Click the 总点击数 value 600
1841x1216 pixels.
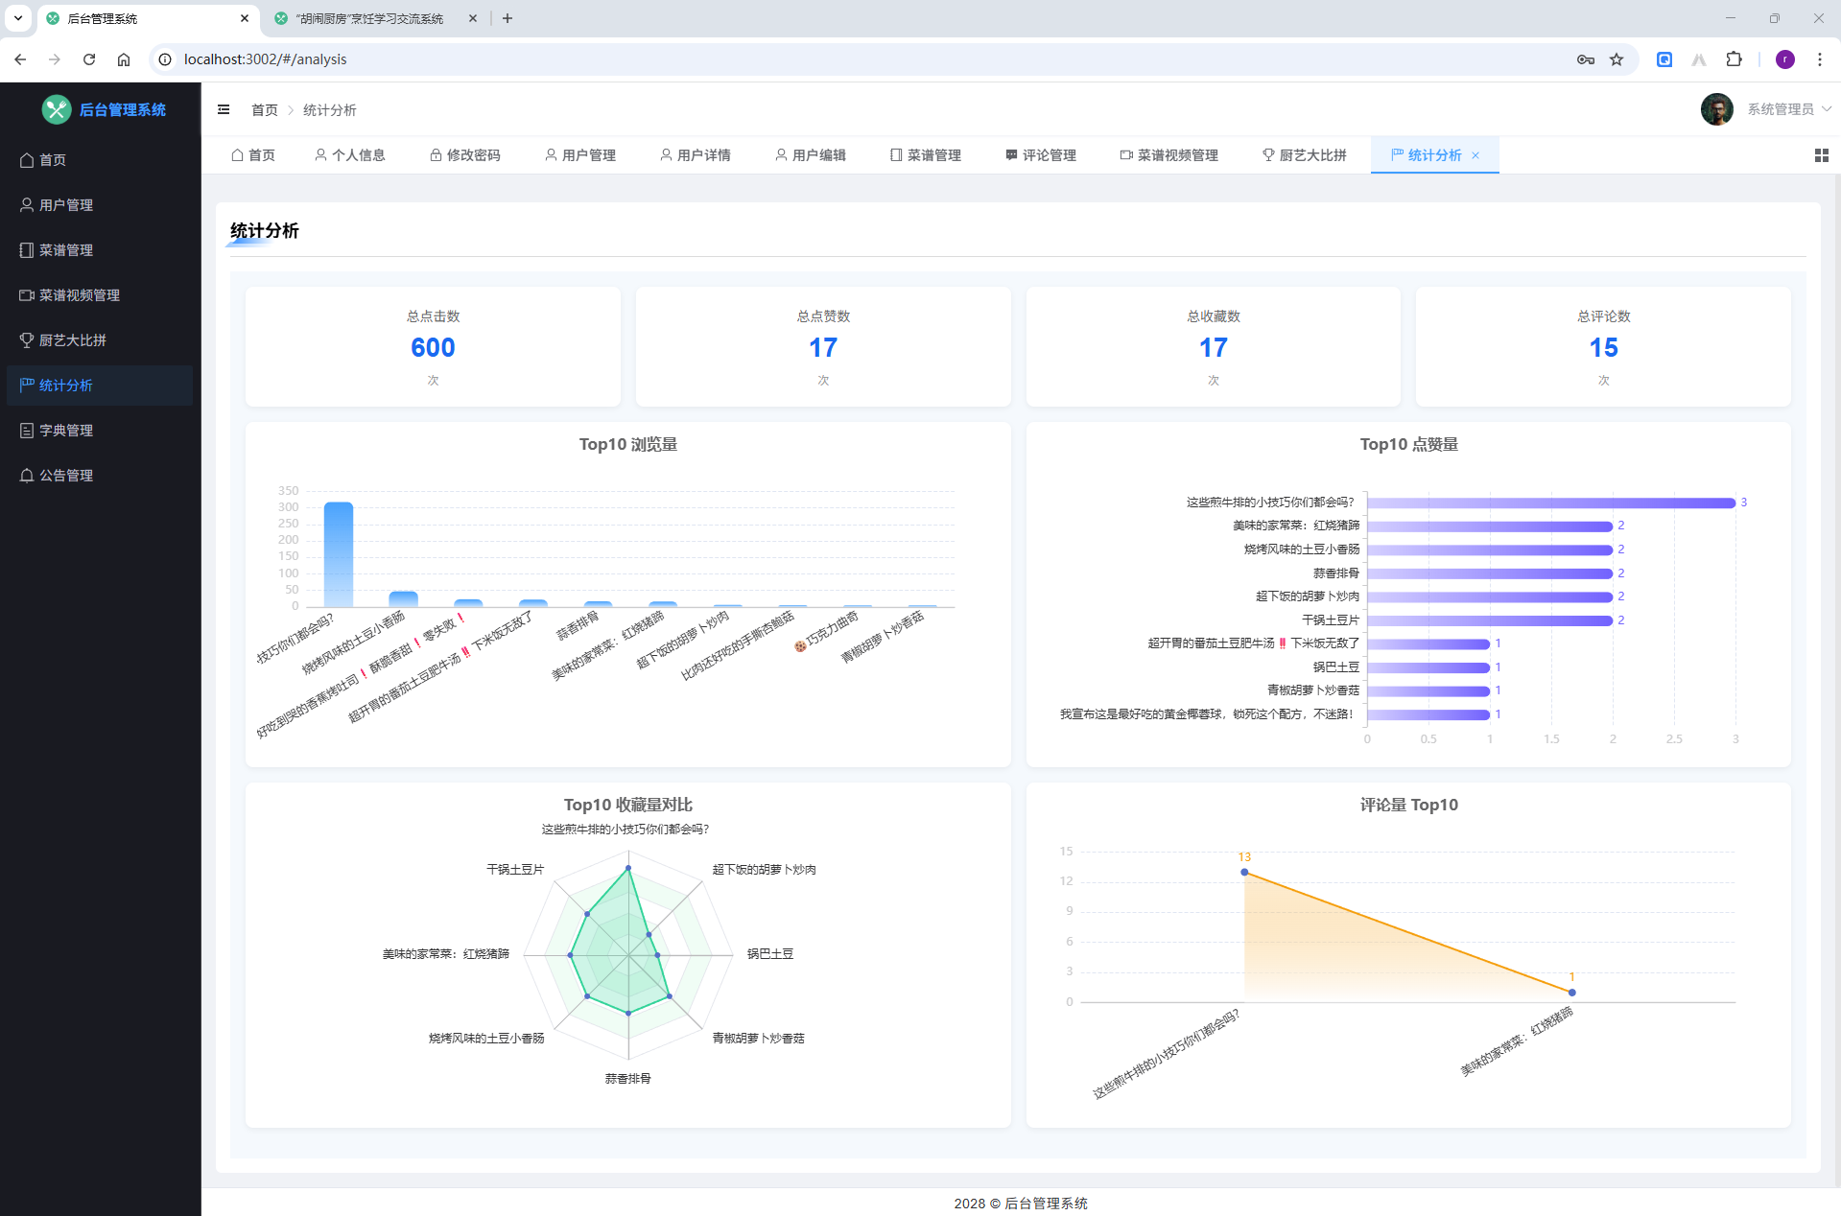point(433,347)
